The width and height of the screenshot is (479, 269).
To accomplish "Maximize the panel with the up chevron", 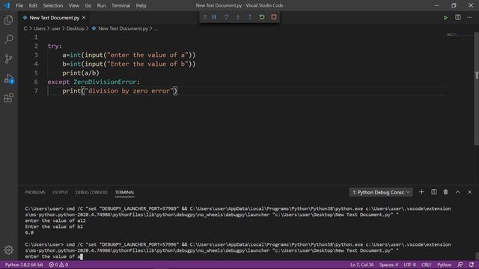I will click(457, 192).
